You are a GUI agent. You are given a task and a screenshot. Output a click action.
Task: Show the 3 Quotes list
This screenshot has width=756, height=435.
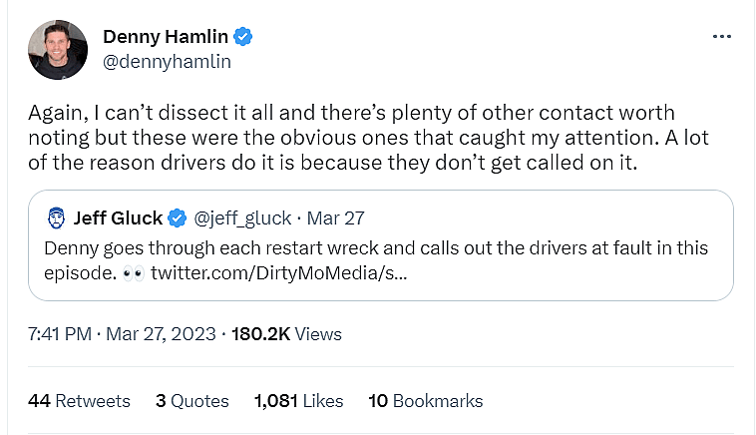(x=192, y=401)
